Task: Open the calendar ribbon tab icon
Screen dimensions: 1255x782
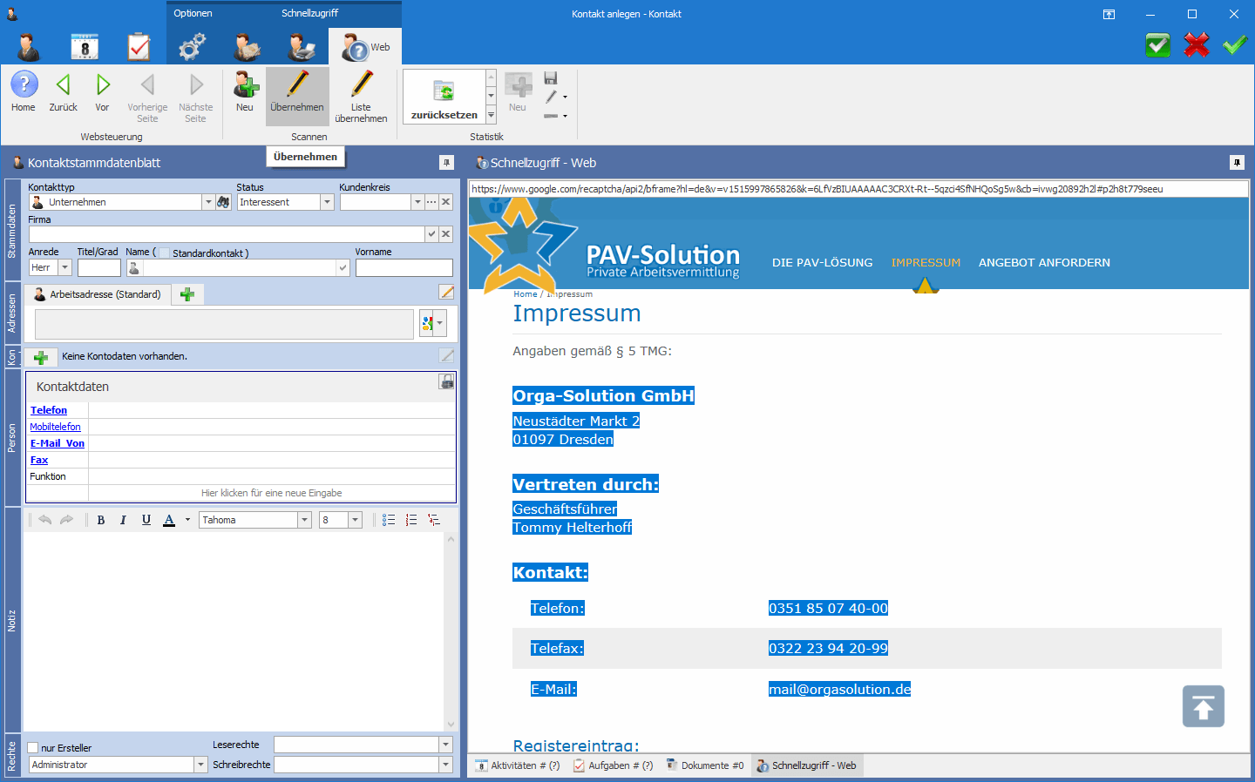Action: click(x=85, y=46)
